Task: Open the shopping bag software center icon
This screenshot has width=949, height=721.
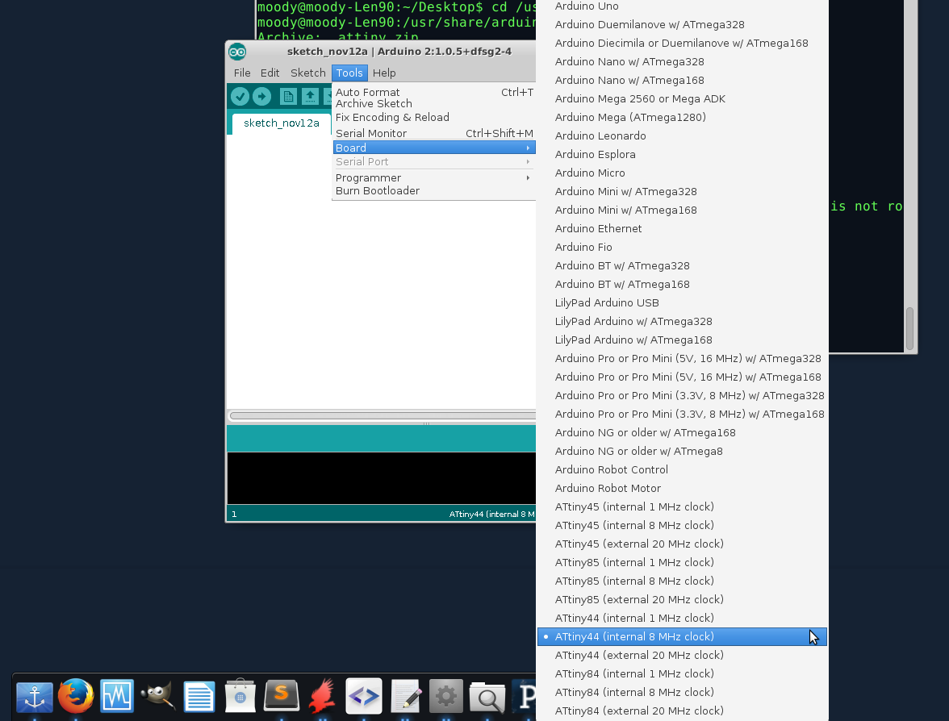Action: [x=240, y=695]
